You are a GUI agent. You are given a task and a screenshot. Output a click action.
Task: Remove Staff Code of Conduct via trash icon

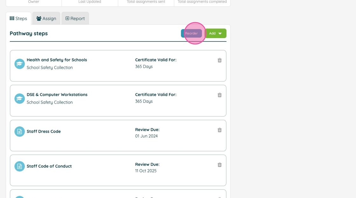click(x=219, y=165)
